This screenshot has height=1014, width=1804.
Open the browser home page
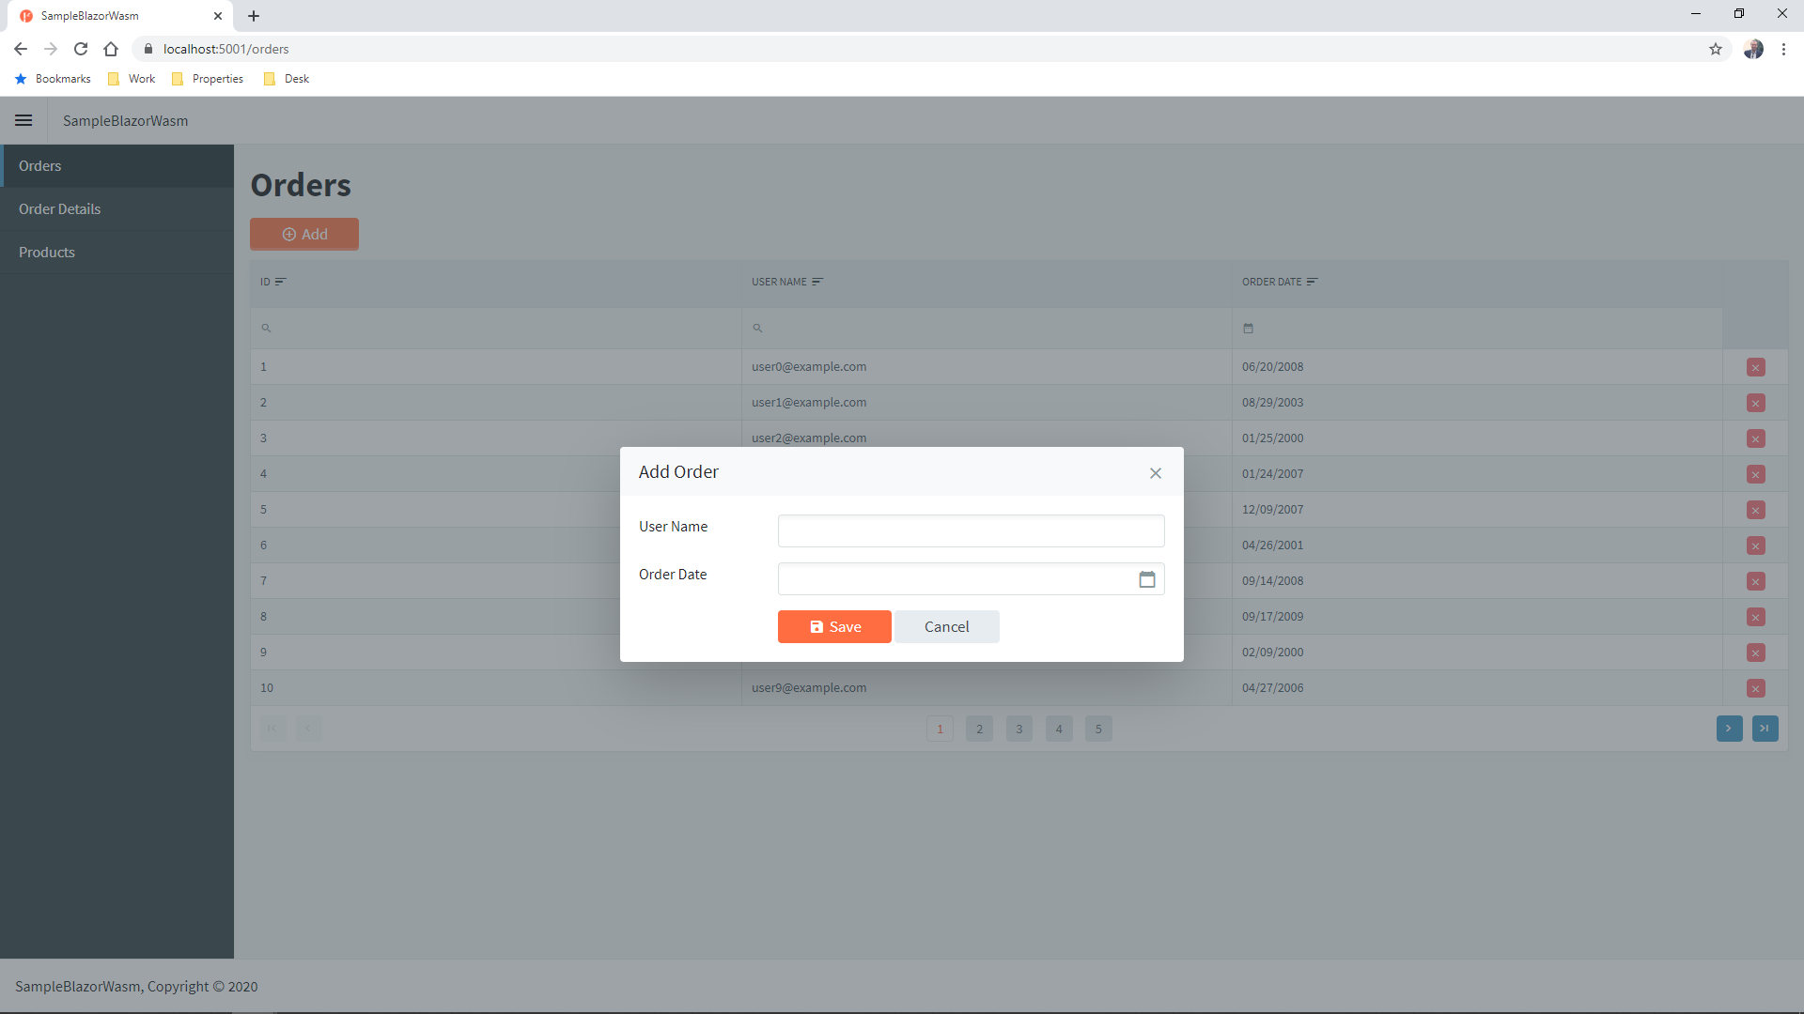coord(111,49)
